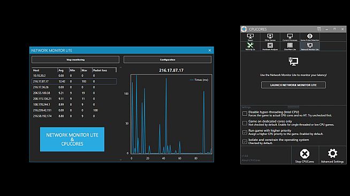This screenshot has height=196, width=350.
Task: Select host row 216.239.42.151
Action: point(74,110)
